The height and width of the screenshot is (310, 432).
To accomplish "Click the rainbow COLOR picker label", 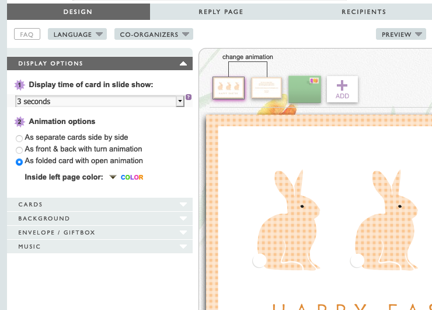I will [x=132, y=177].
